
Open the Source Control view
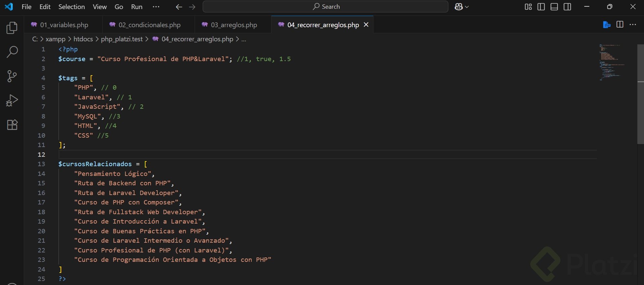pyautogui.click(x=12, y=76)
